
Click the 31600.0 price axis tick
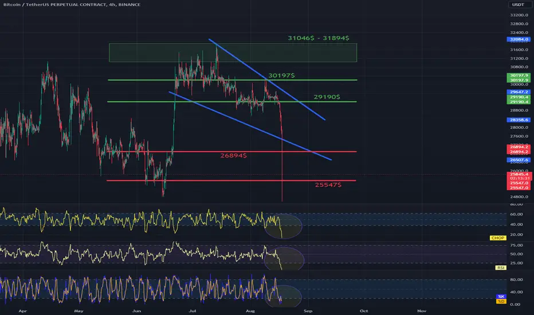click(519, 50)
